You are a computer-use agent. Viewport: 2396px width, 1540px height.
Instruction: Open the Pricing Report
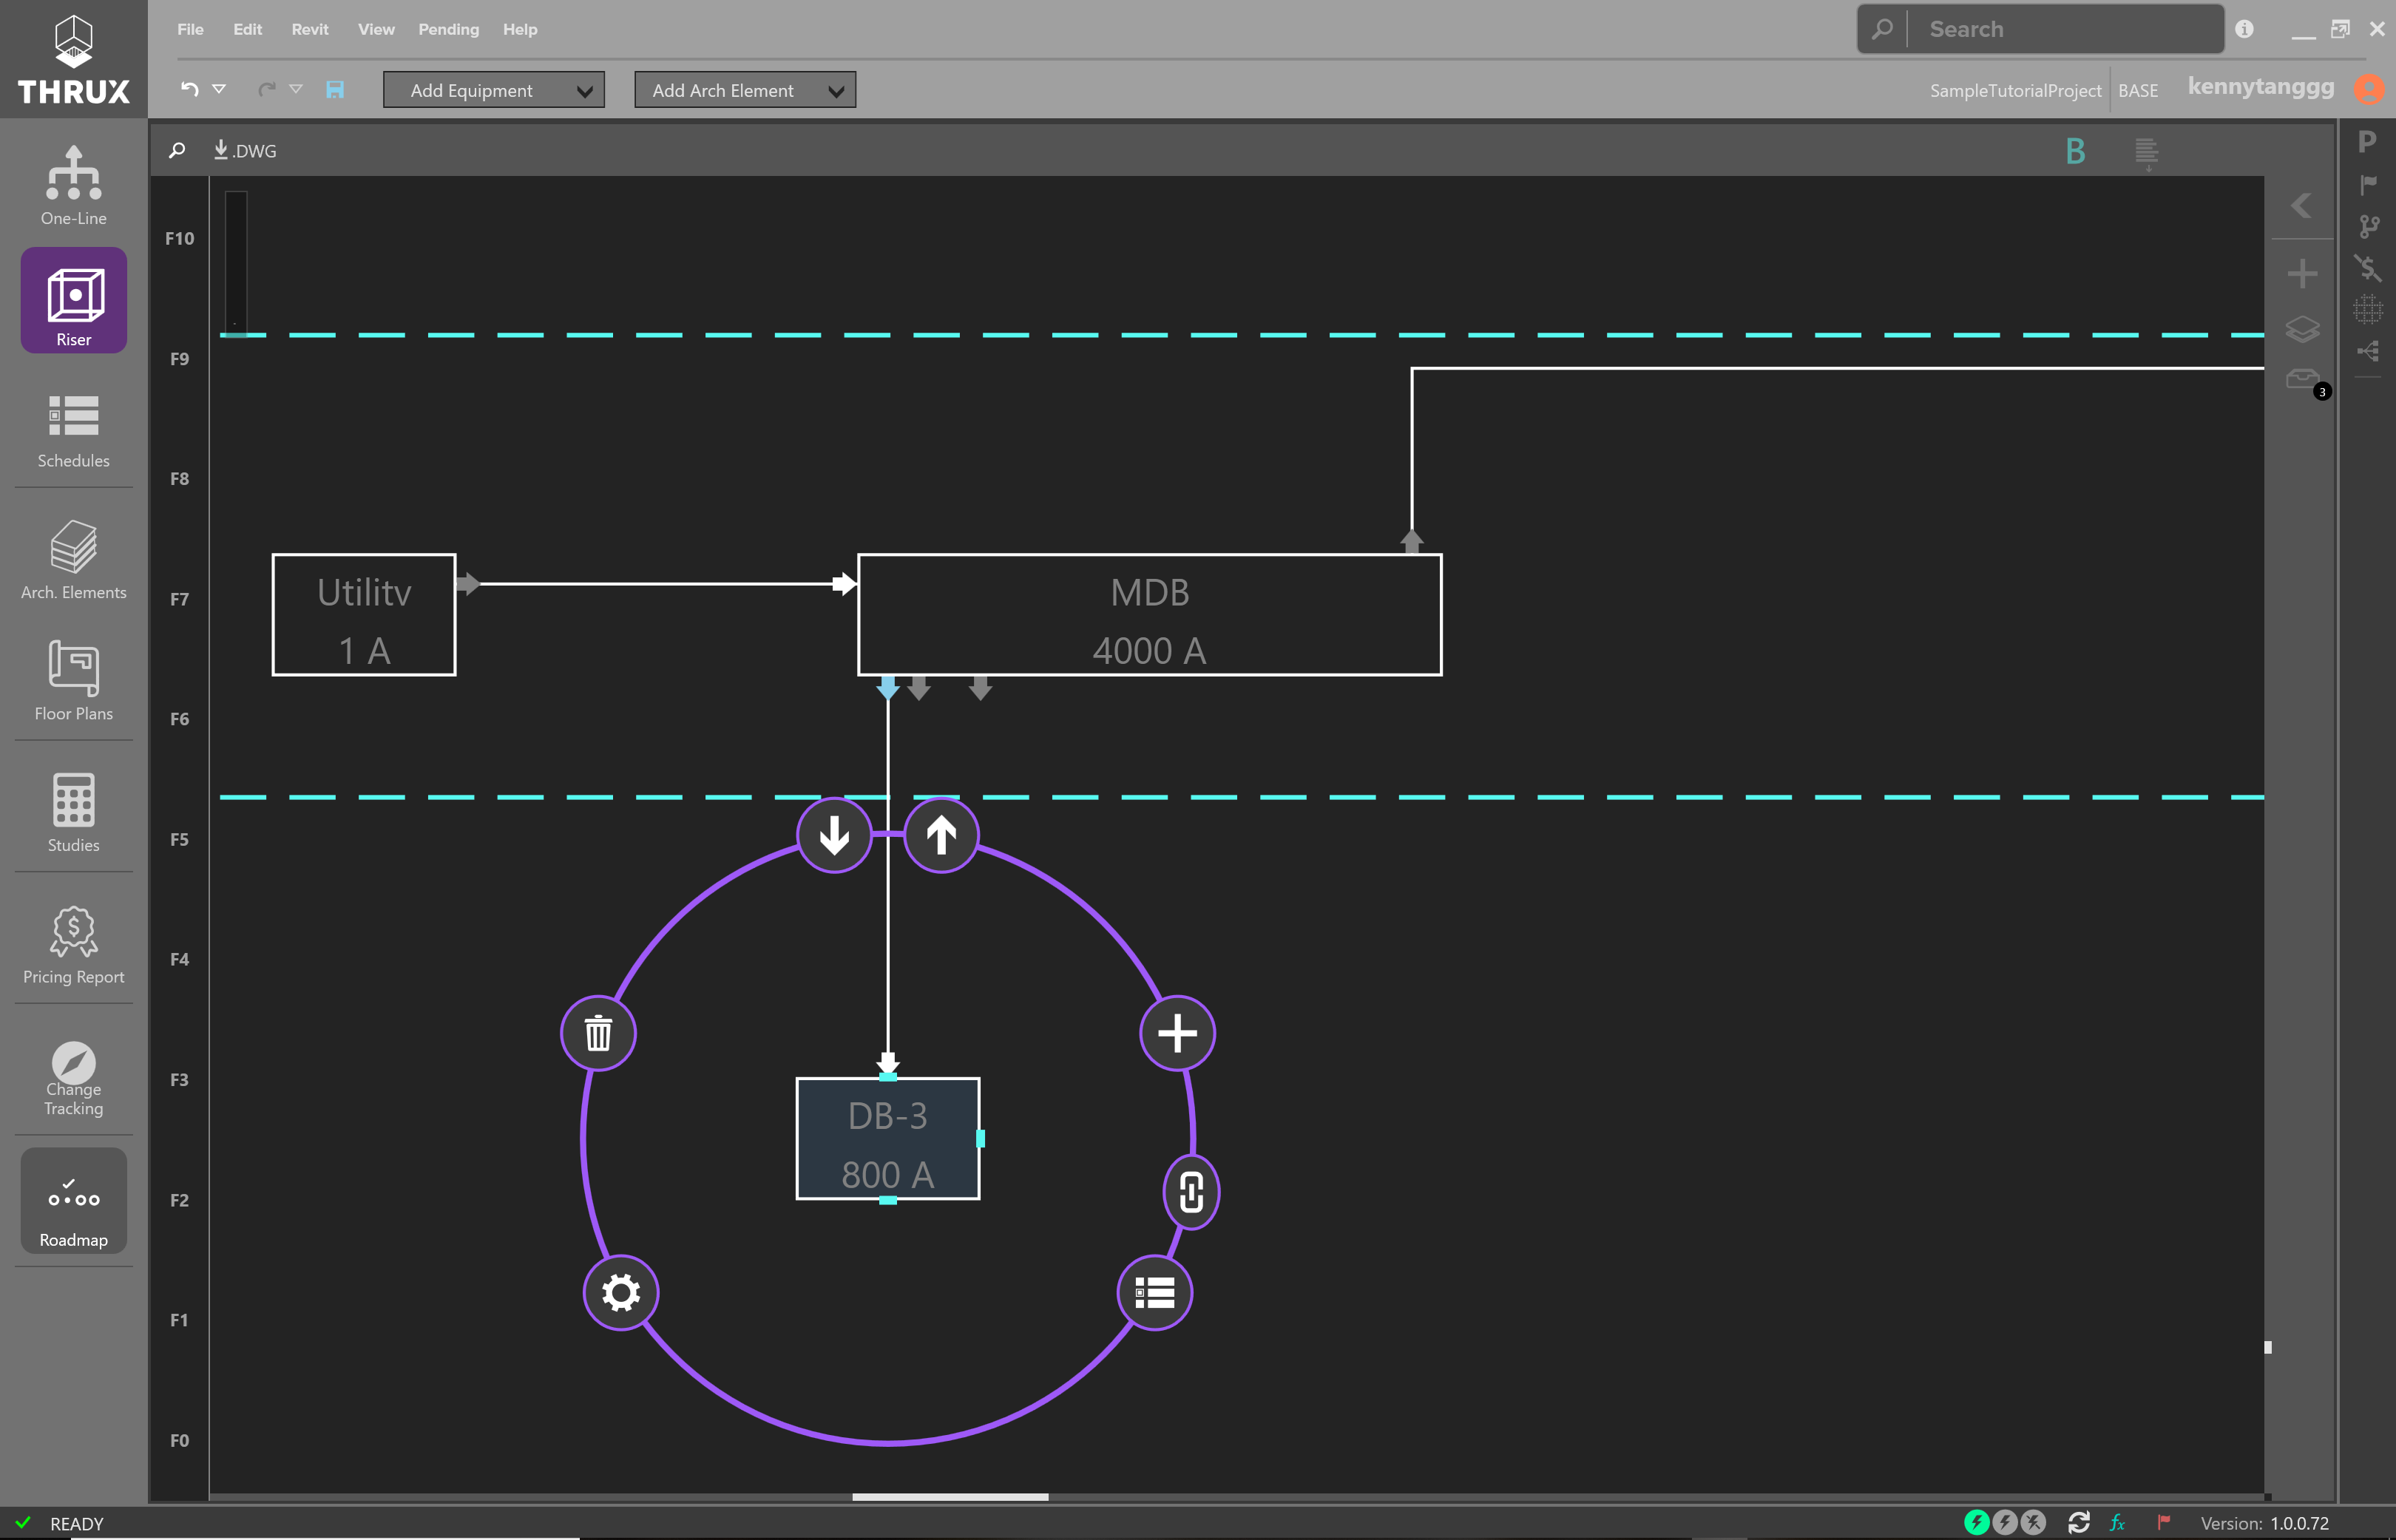point(73,945)
